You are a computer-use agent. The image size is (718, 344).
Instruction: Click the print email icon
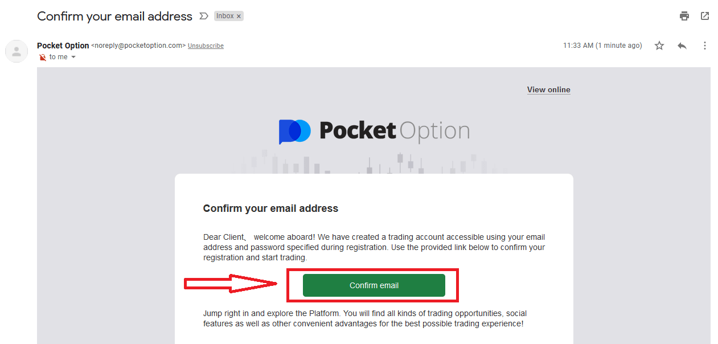[684, 16]
